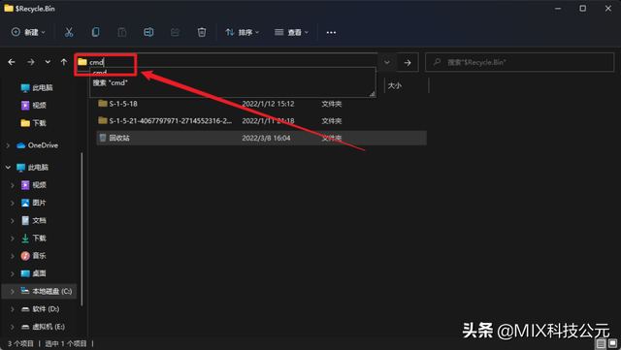Switch to details view in status bar
This screenshot has height=350, width=621.
click(x=601, y=343)
